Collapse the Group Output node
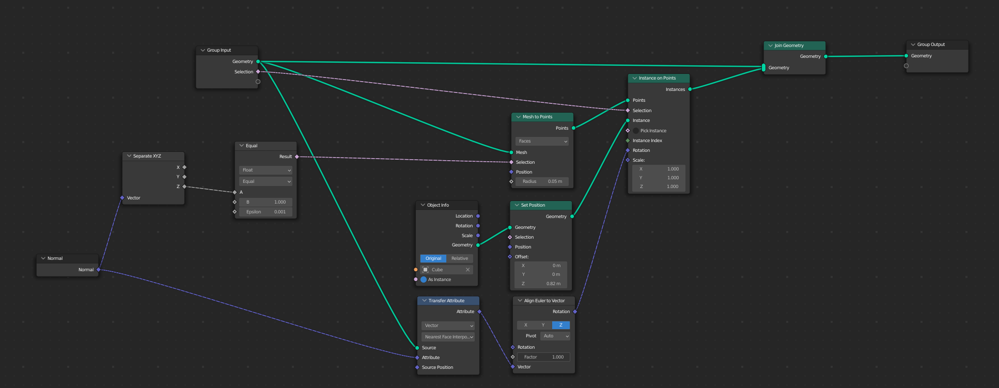Viewport: 999px width, 388px height. click(913, 44)
